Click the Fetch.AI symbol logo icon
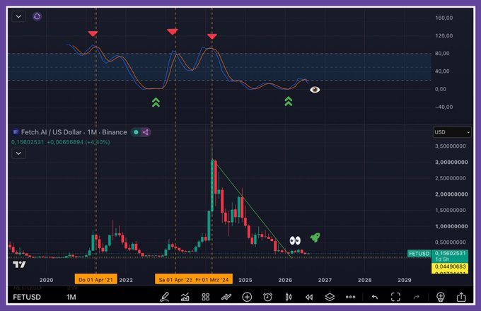Screen dimensions: 481x311 click(x=16, y=132)
